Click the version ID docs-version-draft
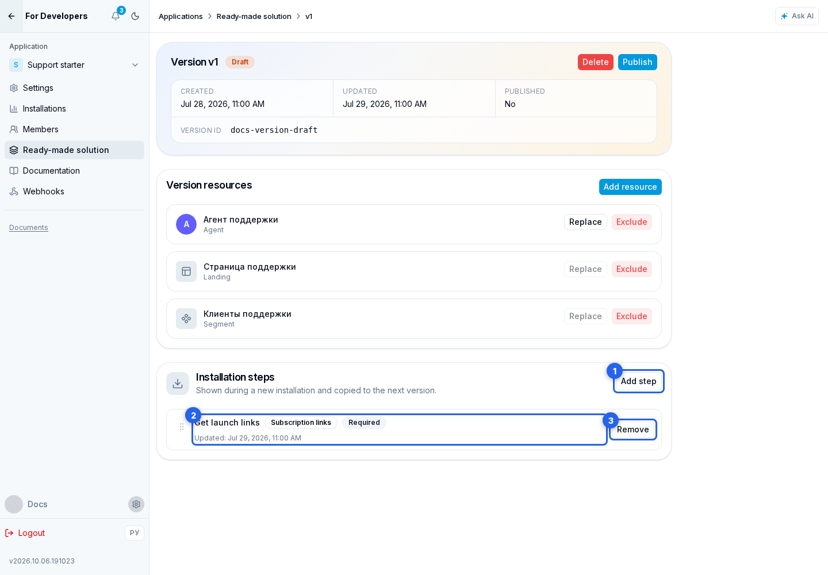Image resolution: width=828 pixels, height=575 pixels. point(274,130)
